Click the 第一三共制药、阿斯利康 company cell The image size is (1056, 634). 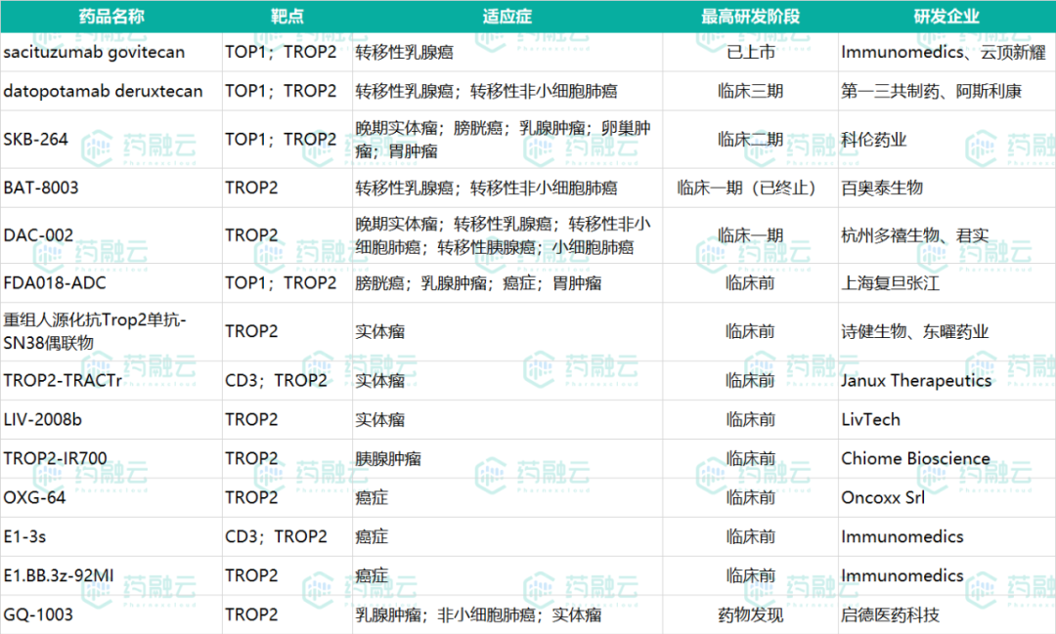[x=946, y=92]
